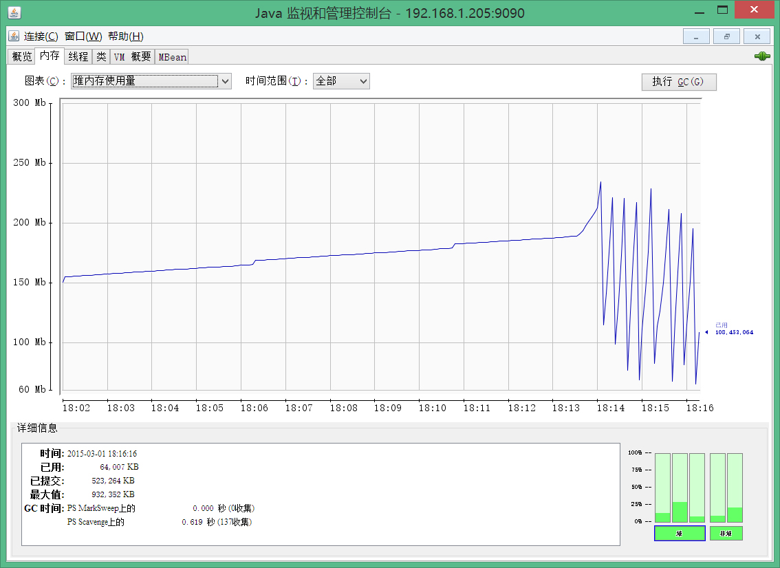Restore the inner connection frame size

[x=726, y=36]
